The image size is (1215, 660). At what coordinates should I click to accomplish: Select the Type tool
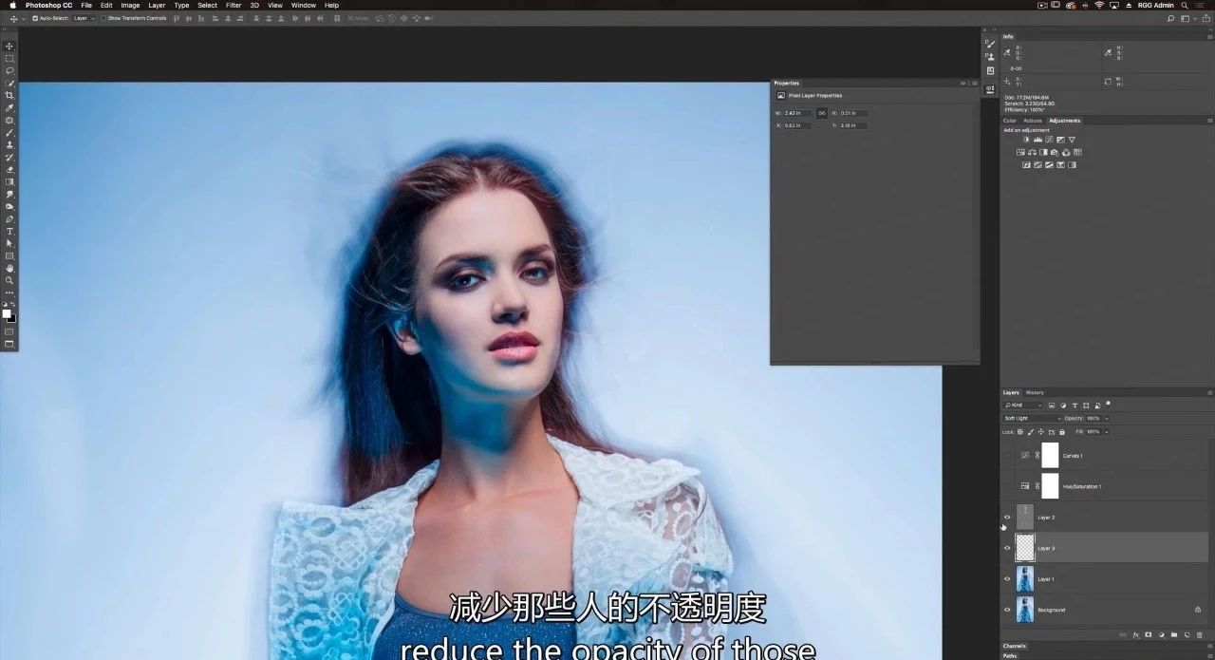pyautogui.click(x=9, y=232)
